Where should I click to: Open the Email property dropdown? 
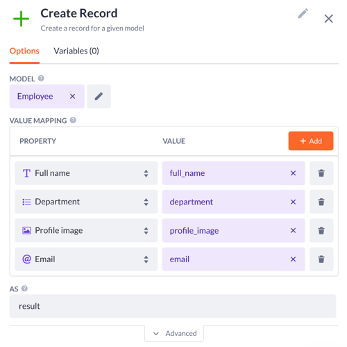86,259
